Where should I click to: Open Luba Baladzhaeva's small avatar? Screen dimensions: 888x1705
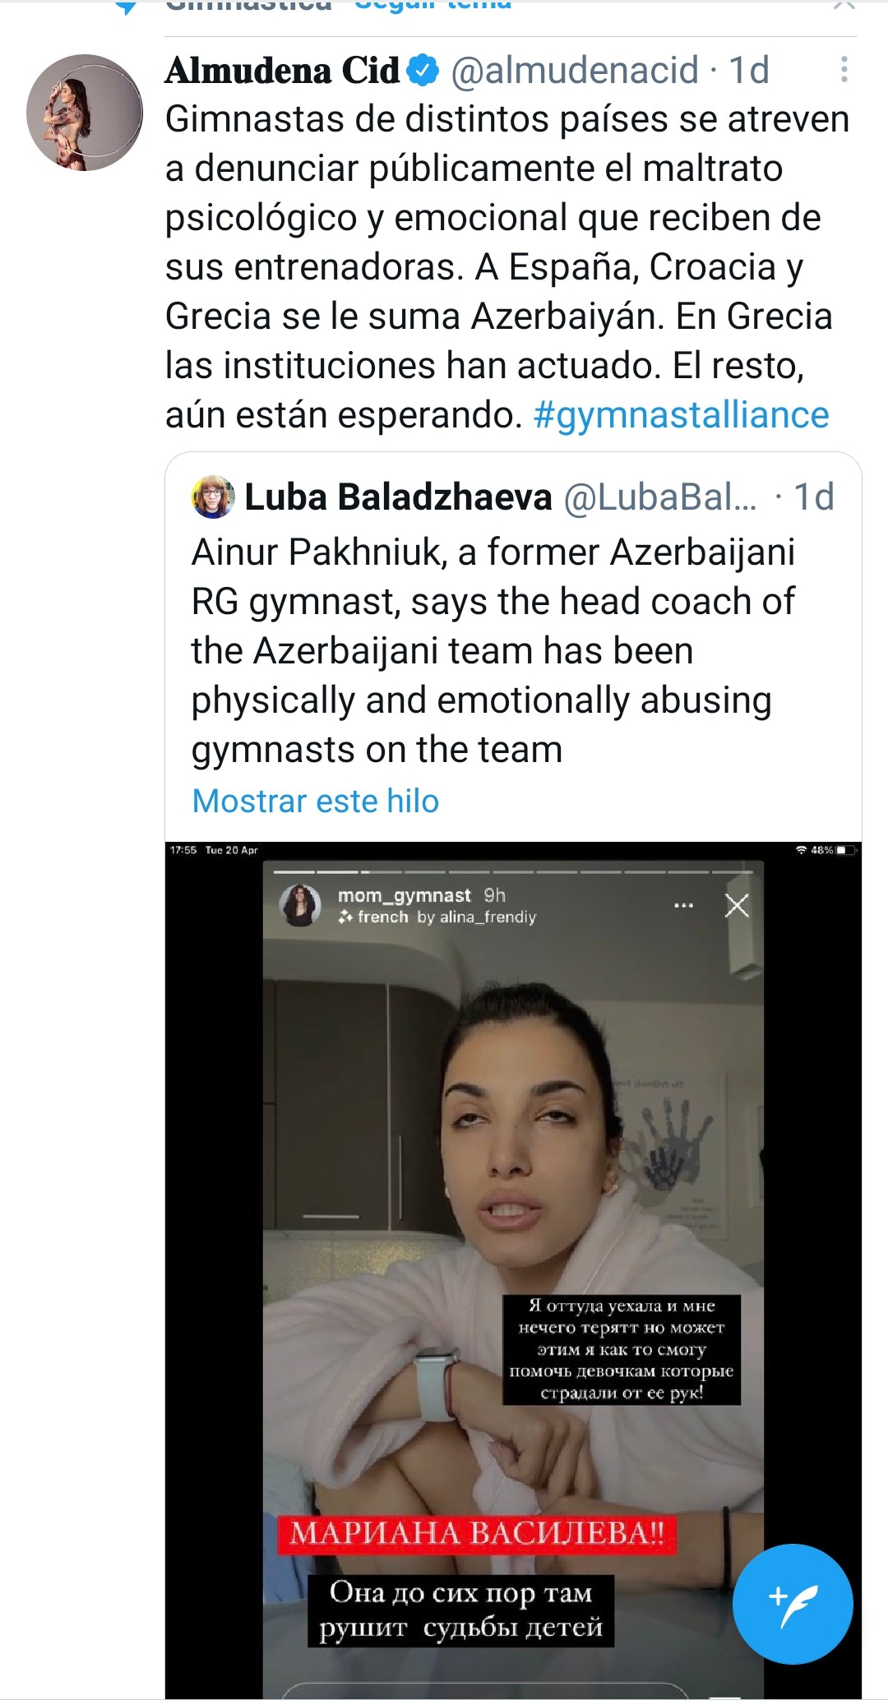coord(213,497)
